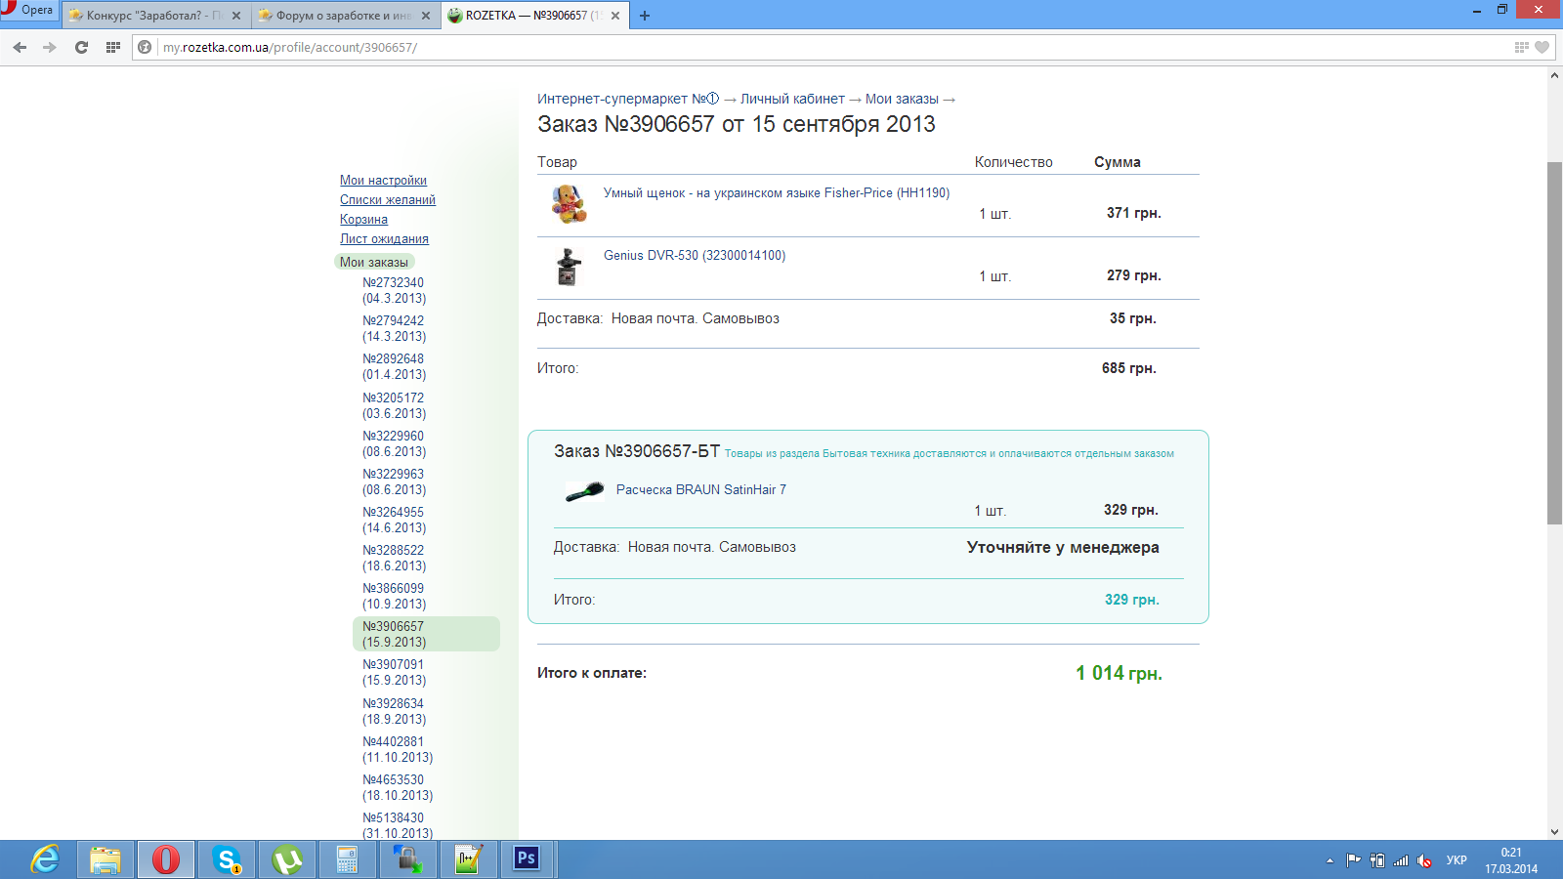1563x879 pixels.
Task: Select the ROZETKA — №3906657 tab
Action: coord(533,16)
